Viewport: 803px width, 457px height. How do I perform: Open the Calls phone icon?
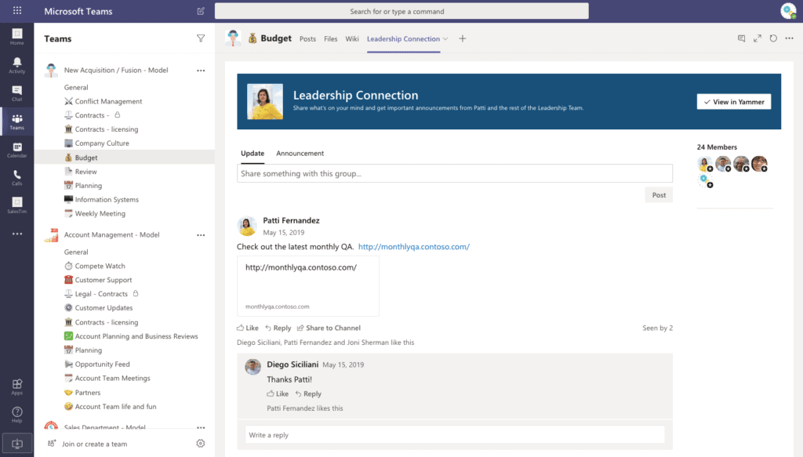(x=17, y=178)
